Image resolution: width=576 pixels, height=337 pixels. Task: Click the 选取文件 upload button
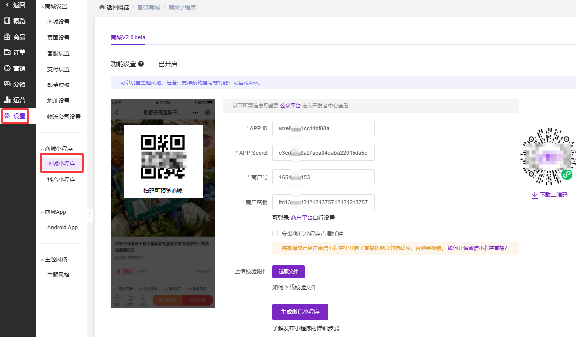pos(288,272)
